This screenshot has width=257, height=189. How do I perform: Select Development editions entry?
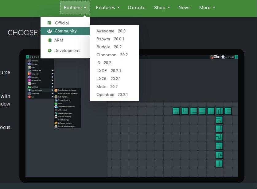point(65,50)
